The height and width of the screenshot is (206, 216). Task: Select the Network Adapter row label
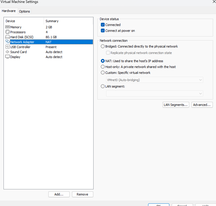[x=22, y=42]
